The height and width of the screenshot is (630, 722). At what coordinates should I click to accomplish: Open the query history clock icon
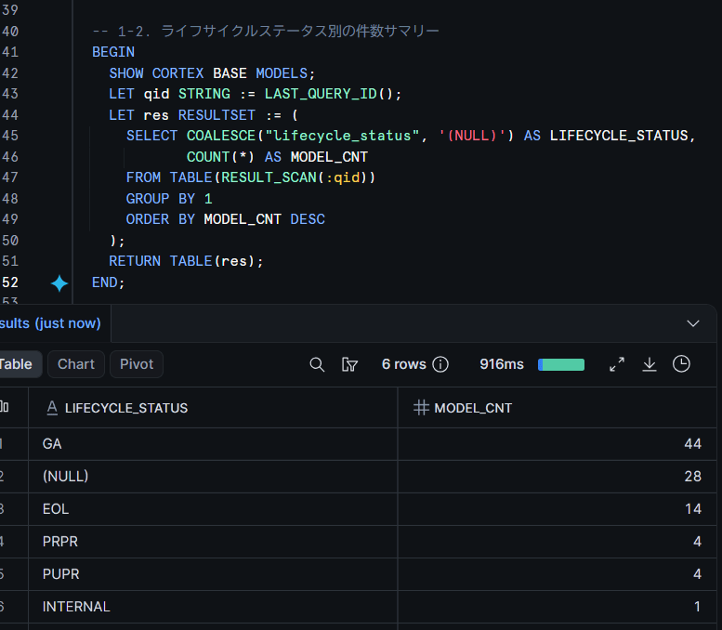click(x=681, y=364)
